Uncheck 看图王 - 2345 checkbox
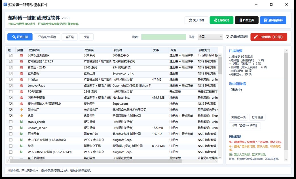 click(x=11, y=67)
